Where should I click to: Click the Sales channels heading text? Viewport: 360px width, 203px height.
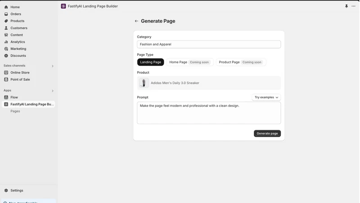pyautogui.click(x=14, y=65)
